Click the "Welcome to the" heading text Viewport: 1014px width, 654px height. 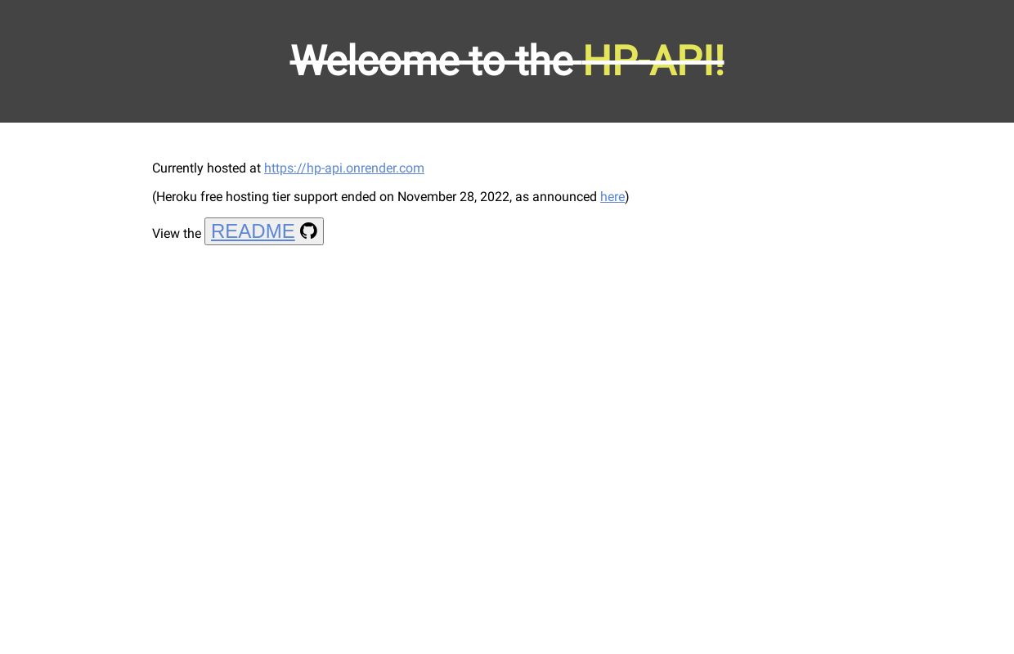point(432,60)
